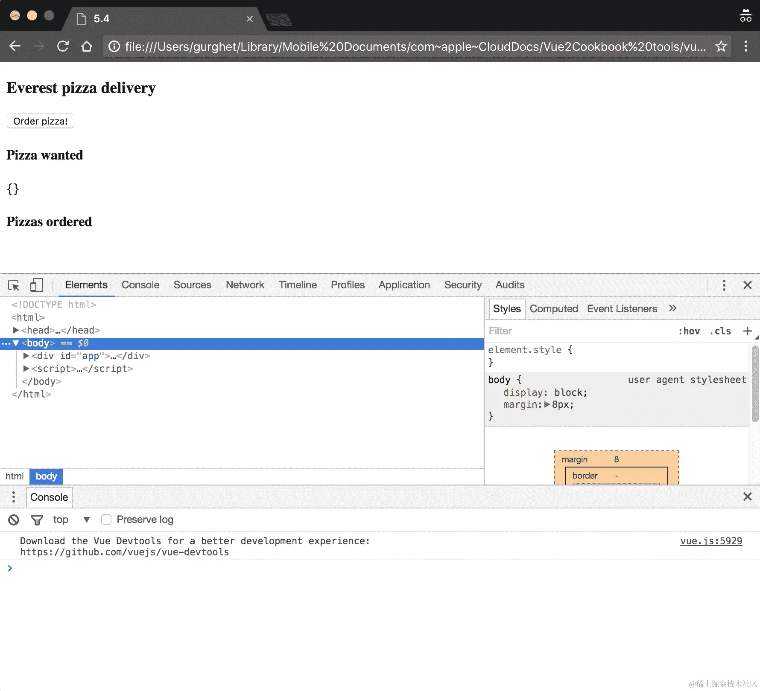Close the 5.4 browser tab
The image size is (760, 691).
(x=250, y=19)
